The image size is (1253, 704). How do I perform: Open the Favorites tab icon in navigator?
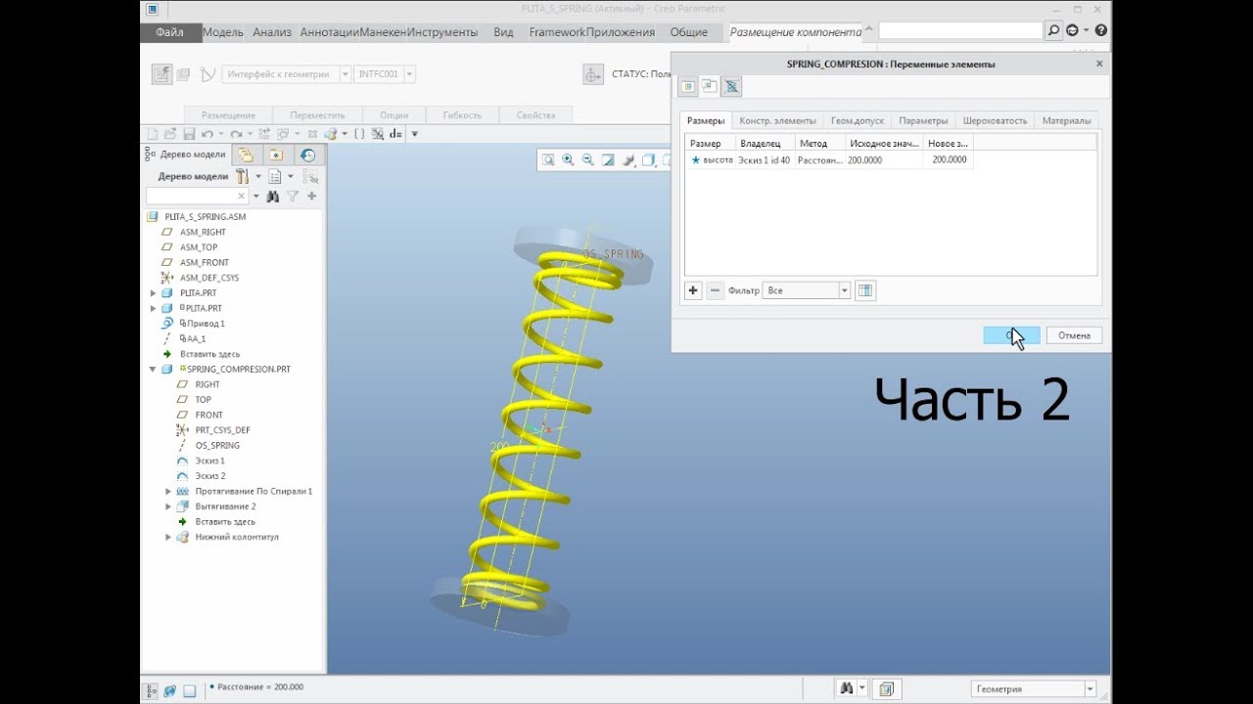276,154
